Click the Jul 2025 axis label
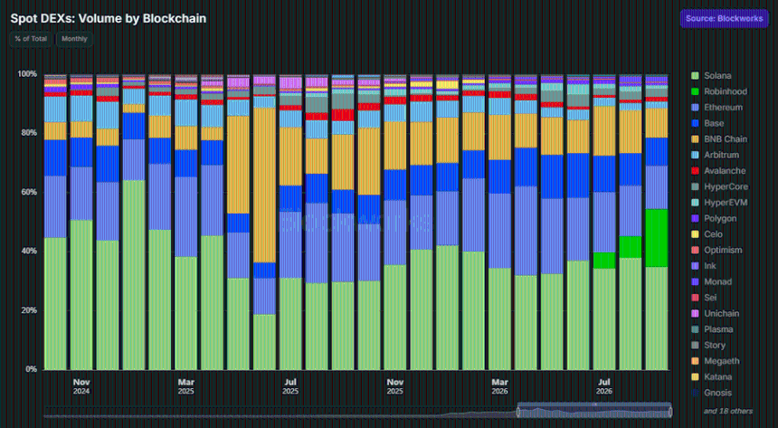The height and width of the screenshot is (428, 778). point(290,386)
